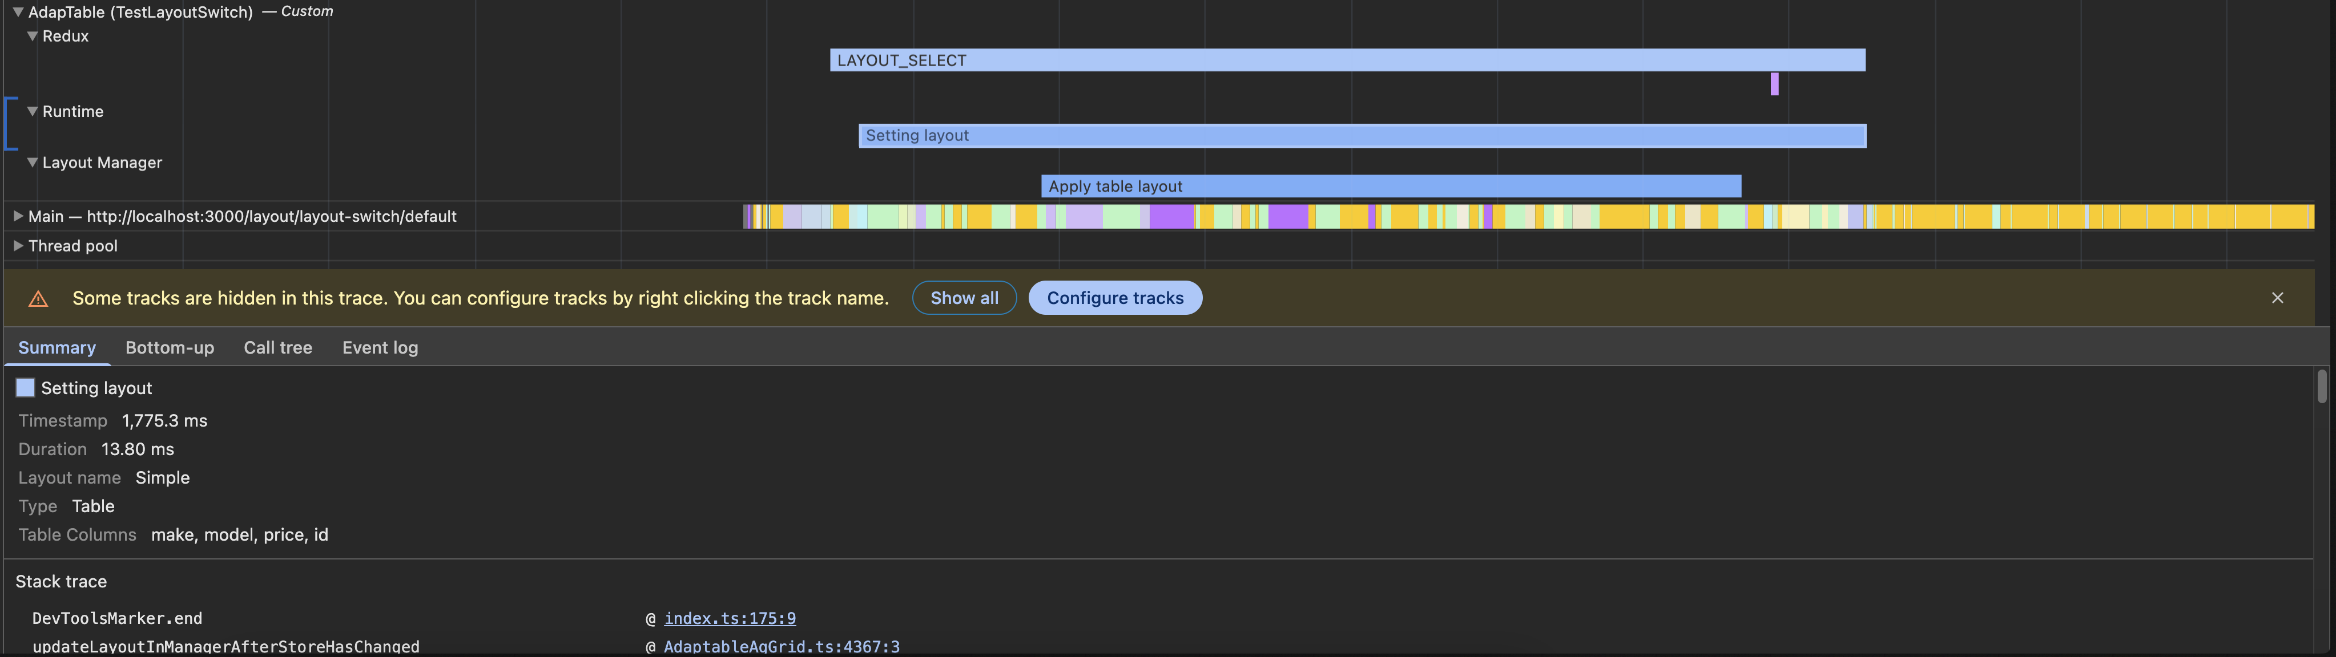Screen dimensions: 2336x657
Task: Select the LAYOUT_SELECT event bar
Action: pos(1347,60)
